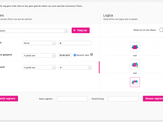Open the 'Is gelijk aan' dropdown for gender

click(39, 67)
